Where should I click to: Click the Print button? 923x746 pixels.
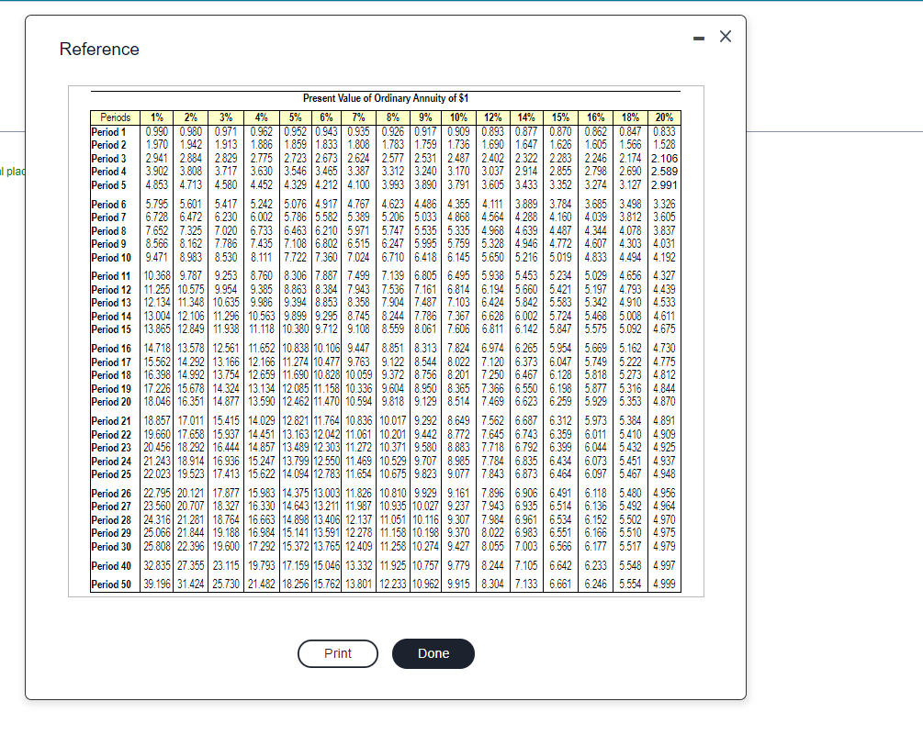[337, 653]
